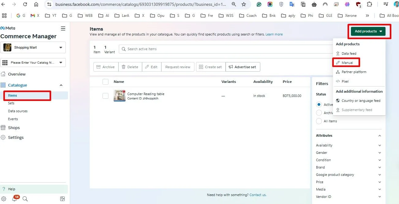This screenshot has width=399, height=204.
Task: Open the sidebar hamburger menu
Action: pos(63,28)
